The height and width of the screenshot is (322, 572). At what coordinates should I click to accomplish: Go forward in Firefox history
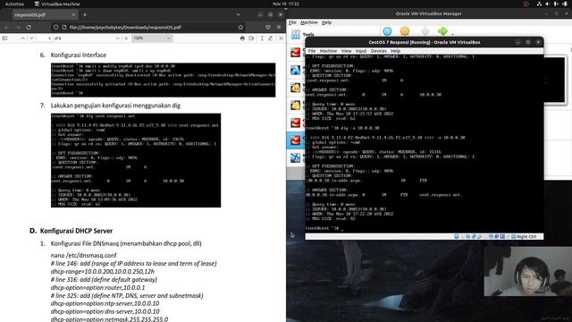point(18,27)
